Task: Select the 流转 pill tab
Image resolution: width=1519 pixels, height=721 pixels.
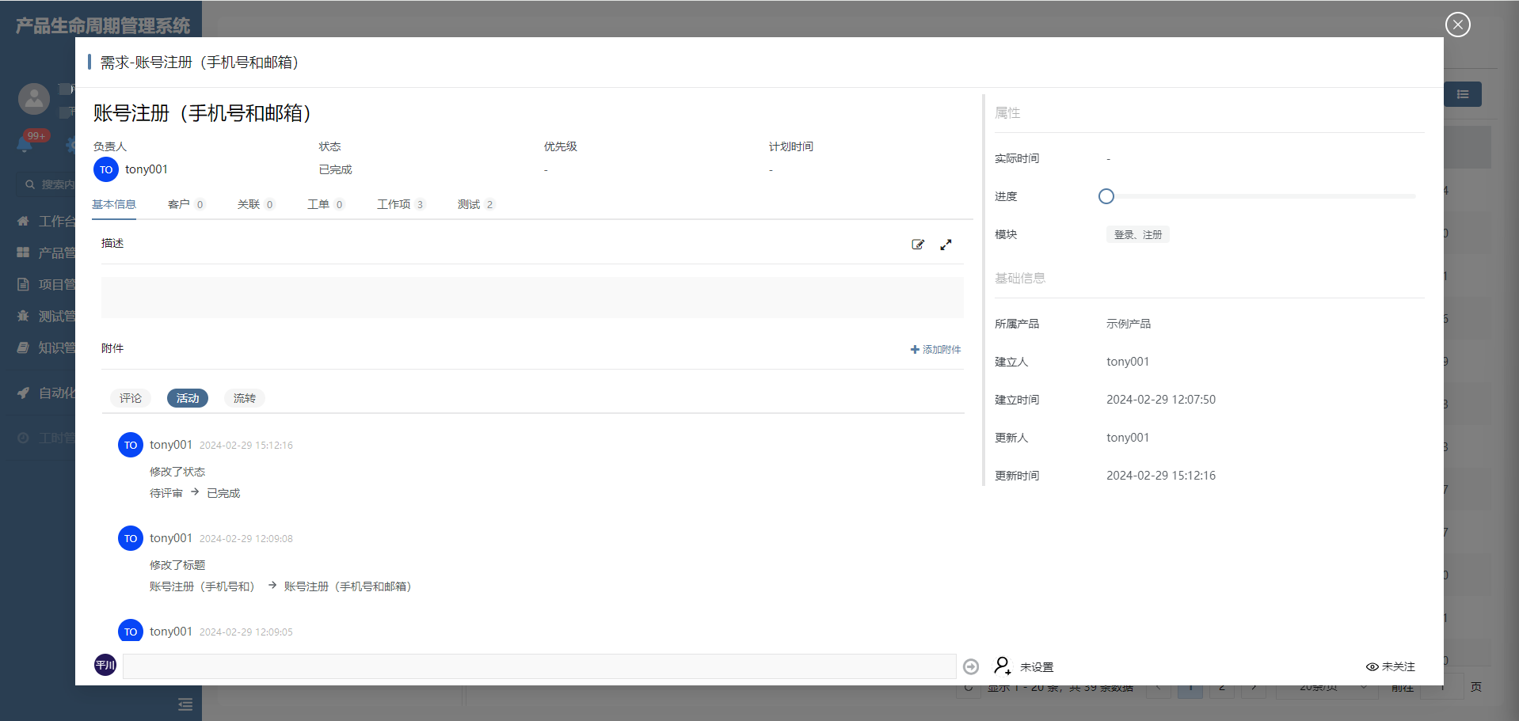Action: [x=245, y=398]
